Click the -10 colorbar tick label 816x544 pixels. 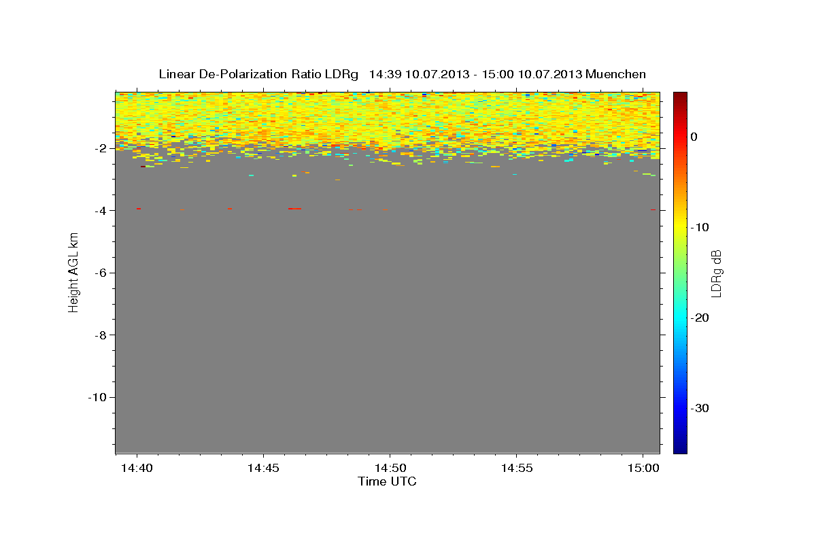(700, 227)
